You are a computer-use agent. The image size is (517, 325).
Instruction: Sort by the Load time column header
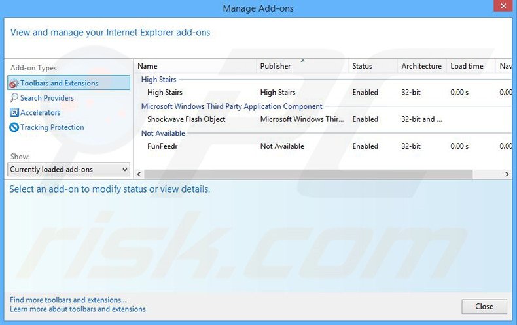[471, 66]
